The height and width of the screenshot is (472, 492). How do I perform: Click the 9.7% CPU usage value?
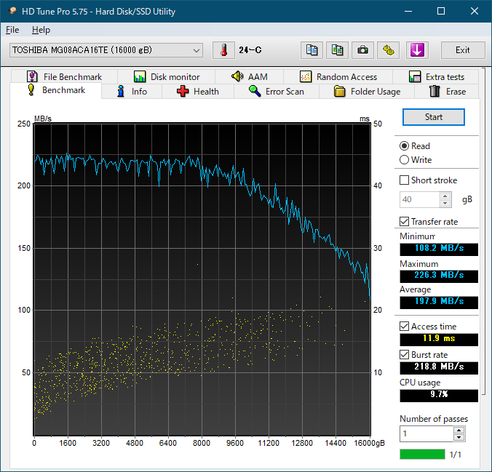[x=439, y=395]
